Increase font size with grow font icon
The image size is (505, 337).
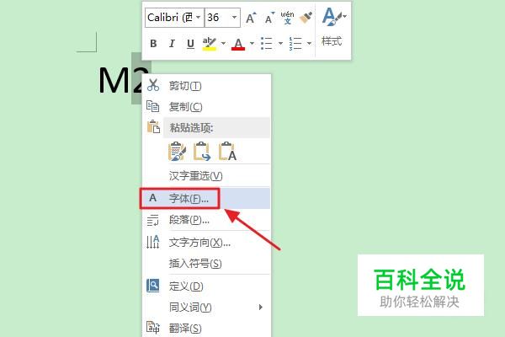[251, 18]
